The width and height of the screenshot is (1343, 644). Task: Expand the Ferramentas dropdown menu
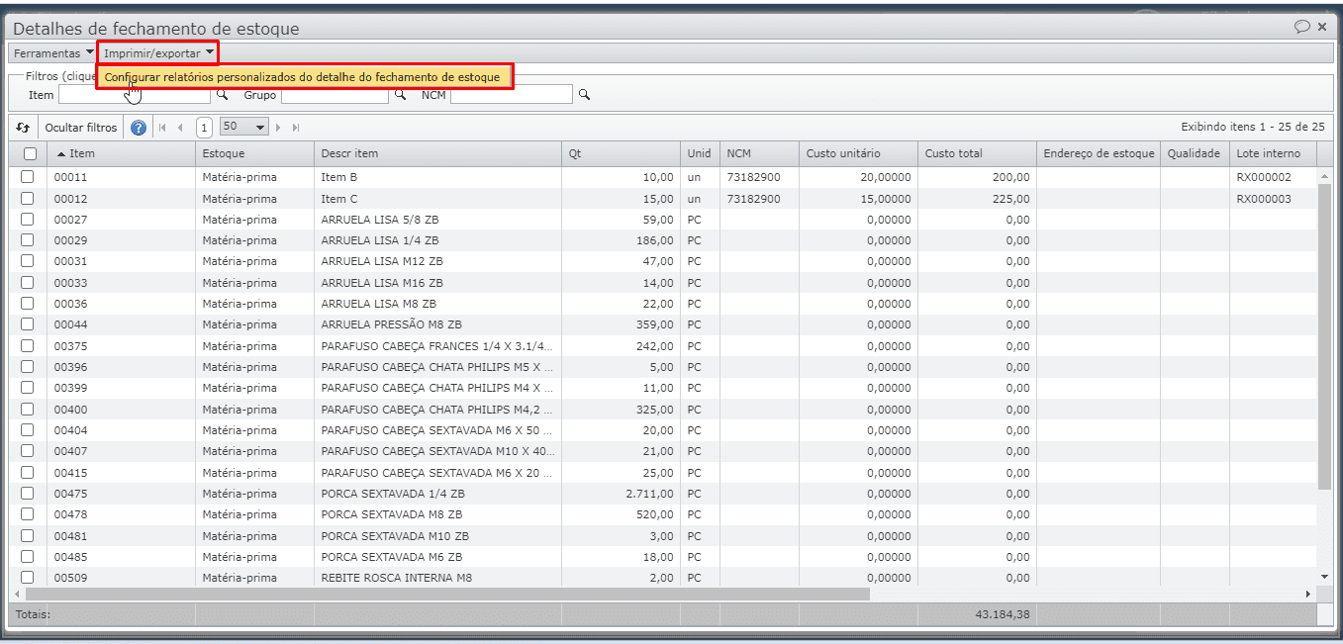pos(54,52)
